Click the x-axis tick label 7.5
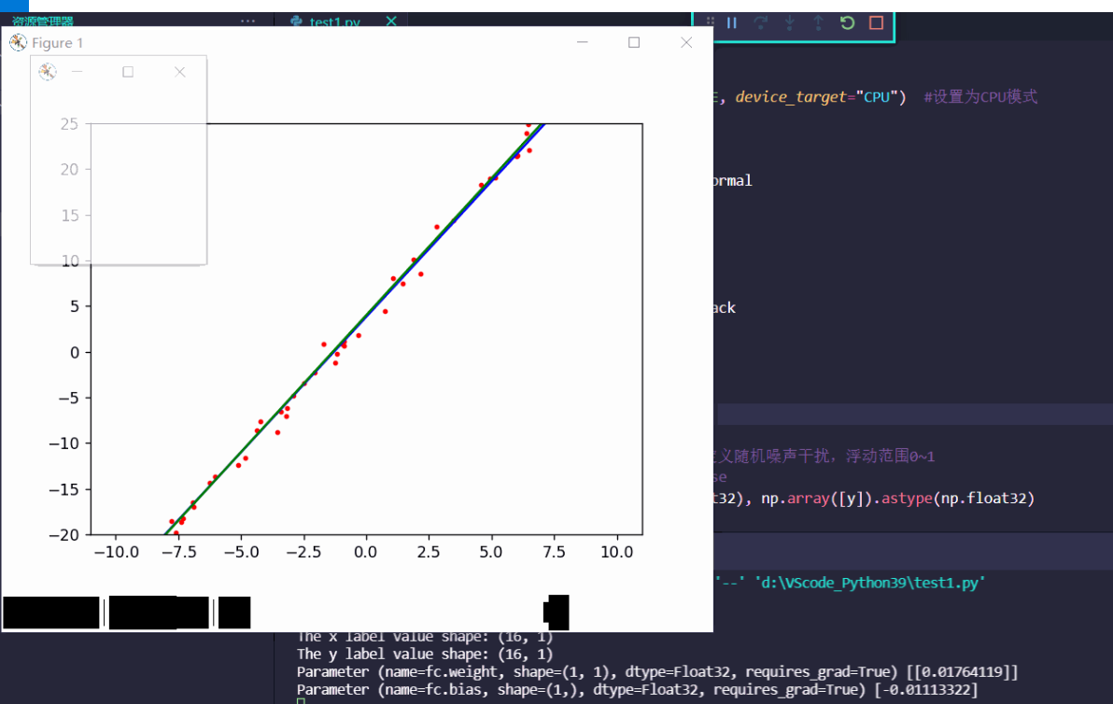The height and width of the screenshot is (704, 1113). tap(554, 552)
